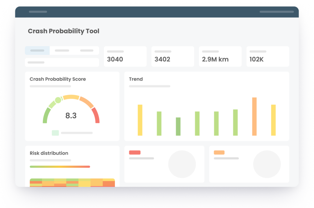314x208 pixels.
Task: Click the red badge in the bottom card
Action: (135, 153)
